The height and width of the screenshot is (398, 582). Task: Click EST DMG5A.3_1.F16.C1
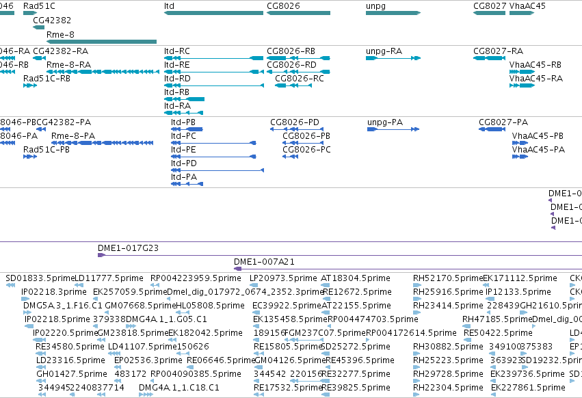coord(27,313)
